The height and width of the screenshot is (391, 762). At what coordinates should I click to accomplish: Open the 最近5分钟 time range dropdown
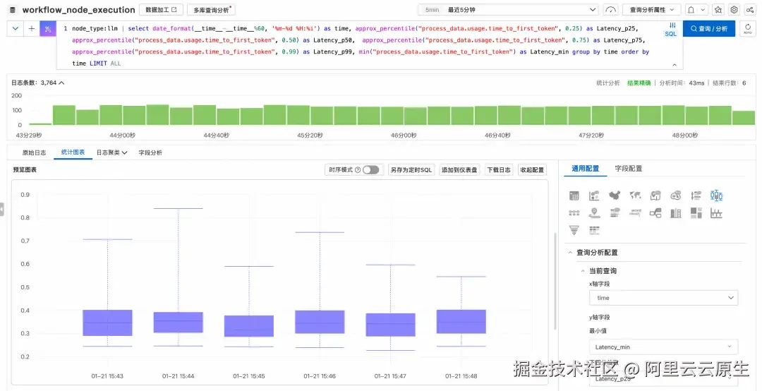(x=509, y=10)
